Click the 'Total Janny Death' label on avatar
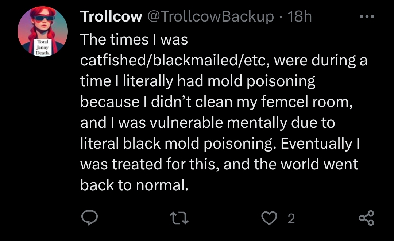This screenshot has height=241, width=394. click(x=43, y=47)
